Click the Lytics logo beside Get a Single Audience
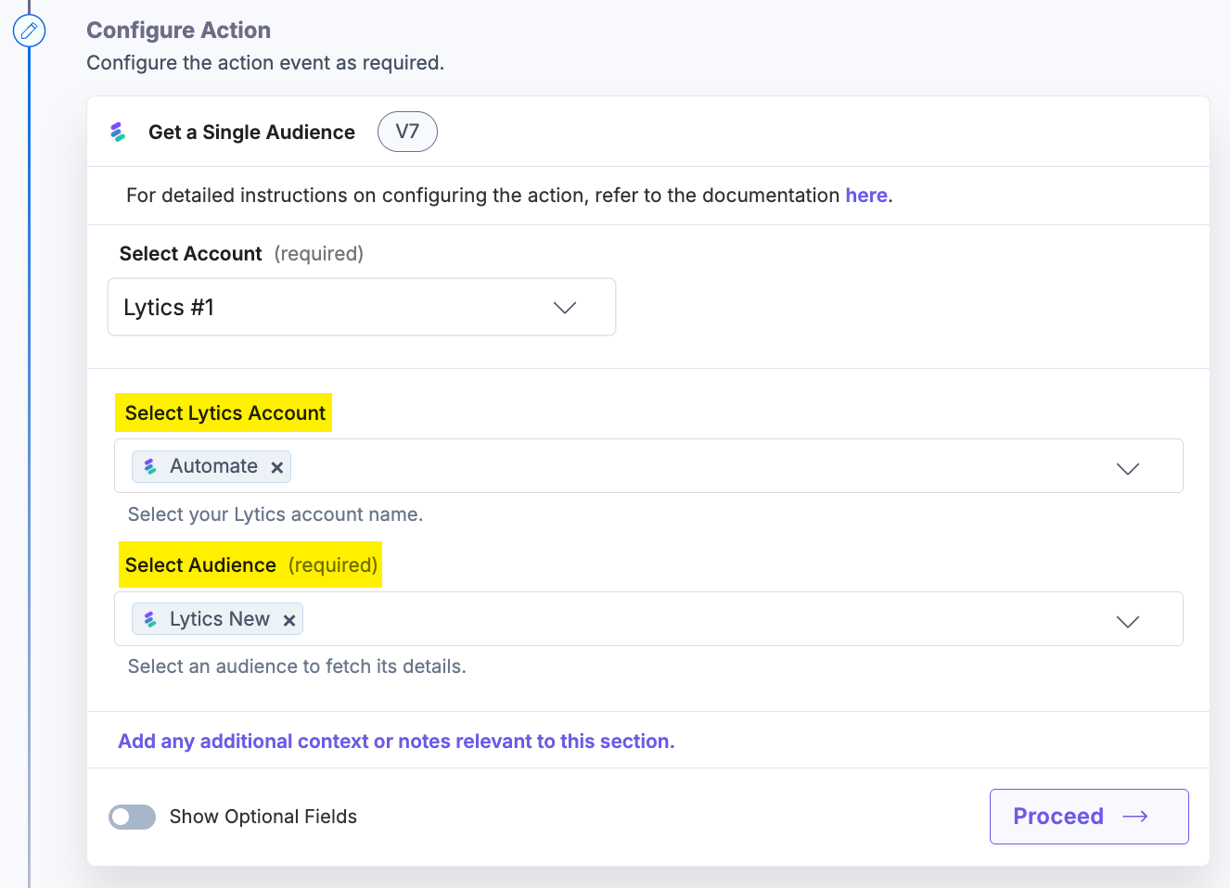 coord(118,133)
